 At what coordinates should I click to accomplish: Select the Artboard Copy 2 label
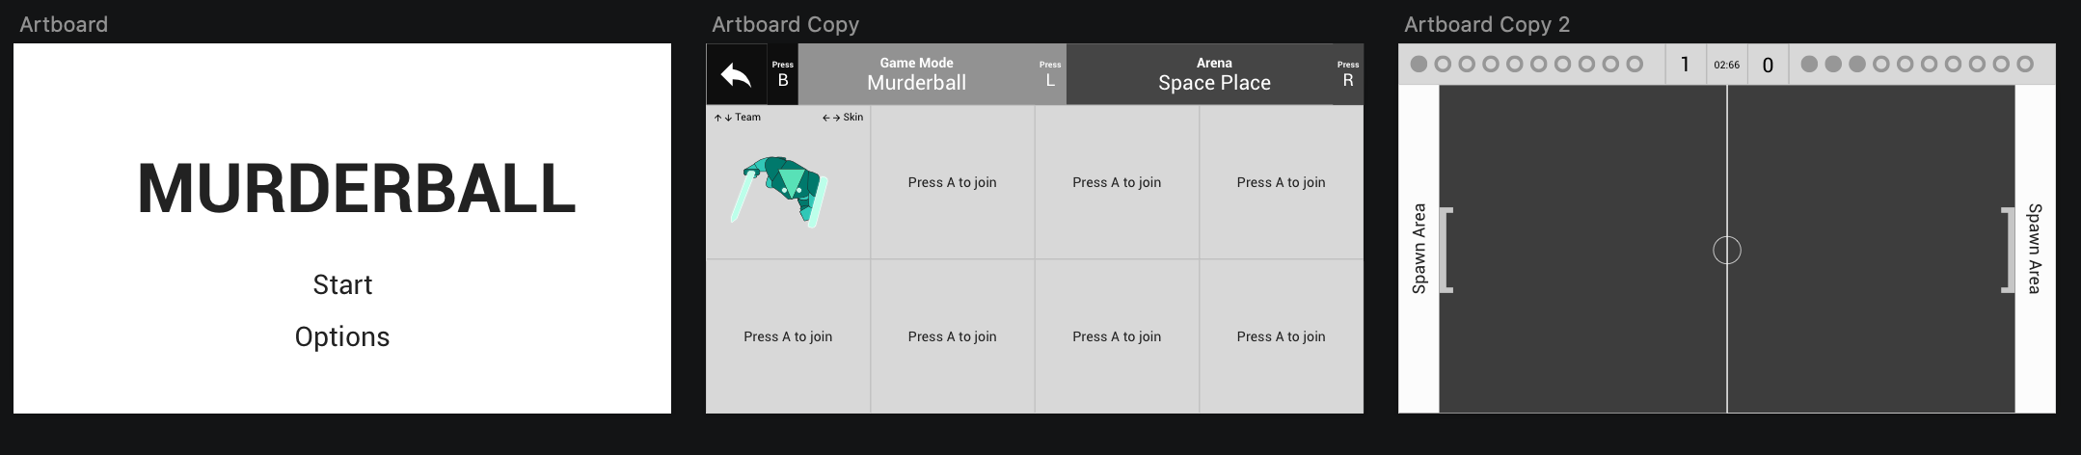coord(1486,25)
